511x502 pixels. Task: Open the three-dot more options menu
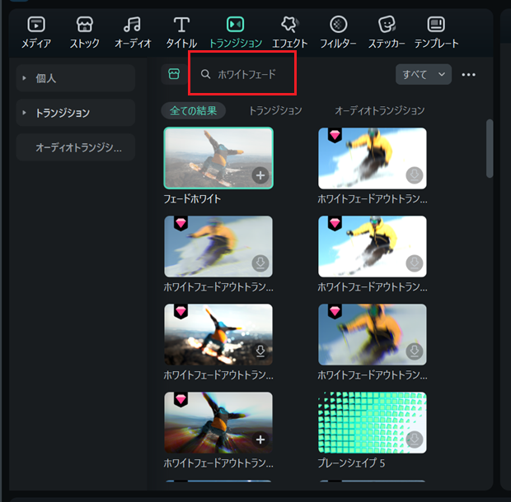pos(469,75)
